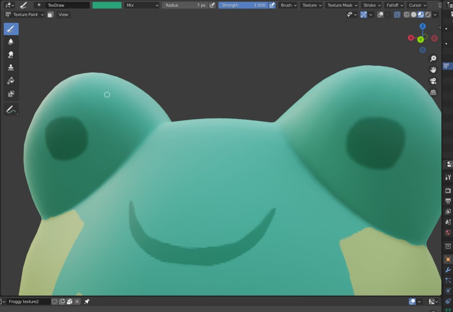Open Object Constraints properties tab
This screenshot has height=312, width=453.
[448, 301]
